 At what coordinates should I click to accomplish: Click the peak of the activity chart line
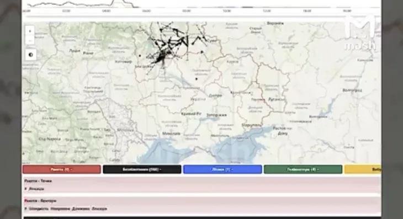pos(119,1)
